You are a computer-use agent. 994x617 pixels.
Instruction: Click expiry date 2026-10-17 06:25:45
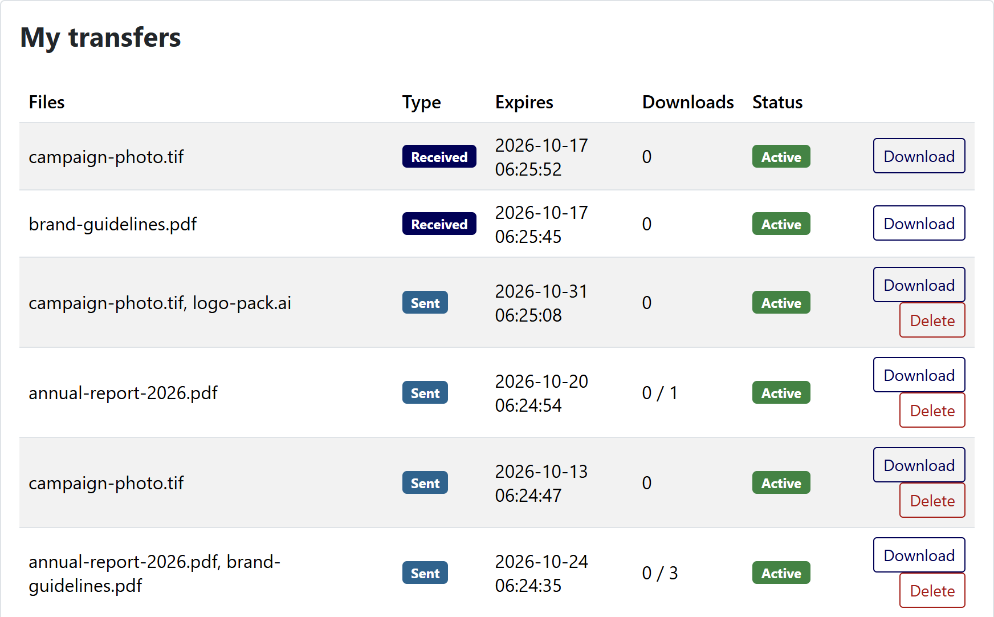[x=541, y=224]
